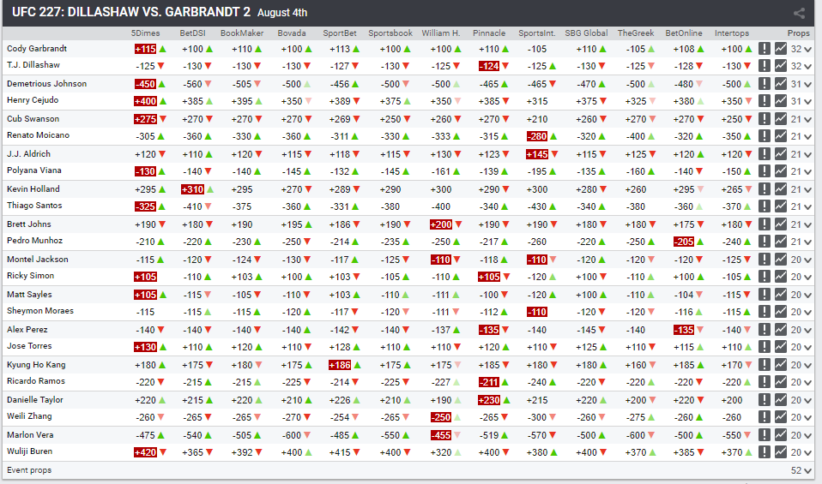The image size is (822, 484).
Task: Click the highlighted +310 BetDSI odds for Kevin Holland
Action: point(192,189)
